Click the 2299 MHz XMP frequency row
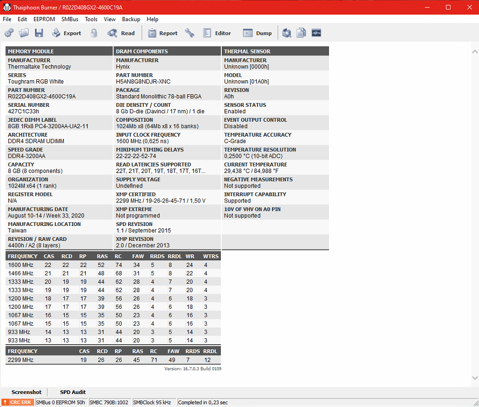Viewport: 479px width, 407px height. click(113, 360)
